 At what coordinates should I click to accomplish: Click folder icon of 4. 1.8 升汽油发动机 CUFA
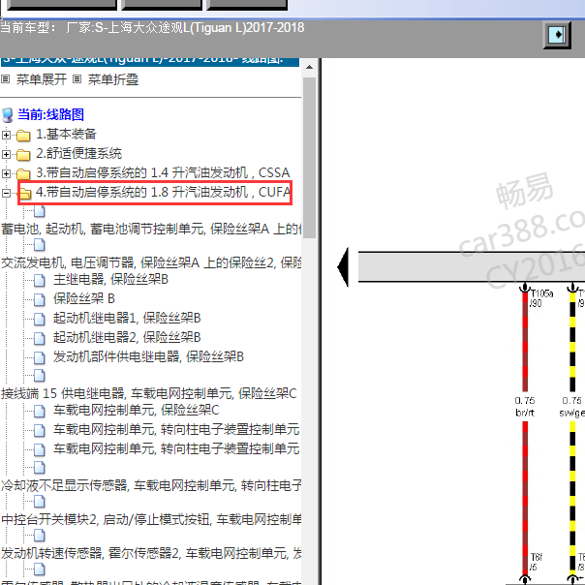tap(25, 194)
